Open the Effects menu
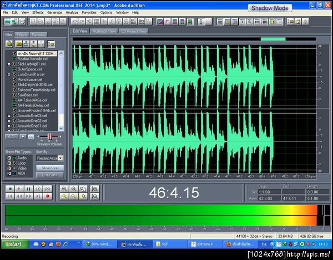 click(38, 12)
